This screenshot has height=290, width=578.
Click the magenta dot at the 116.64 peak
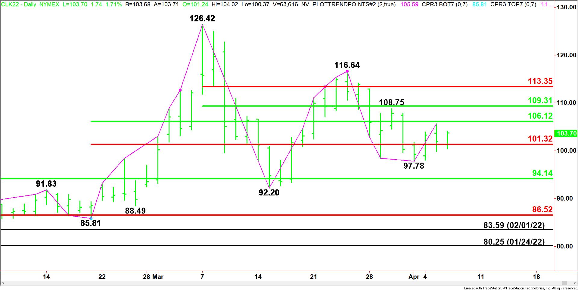point(347,71)
